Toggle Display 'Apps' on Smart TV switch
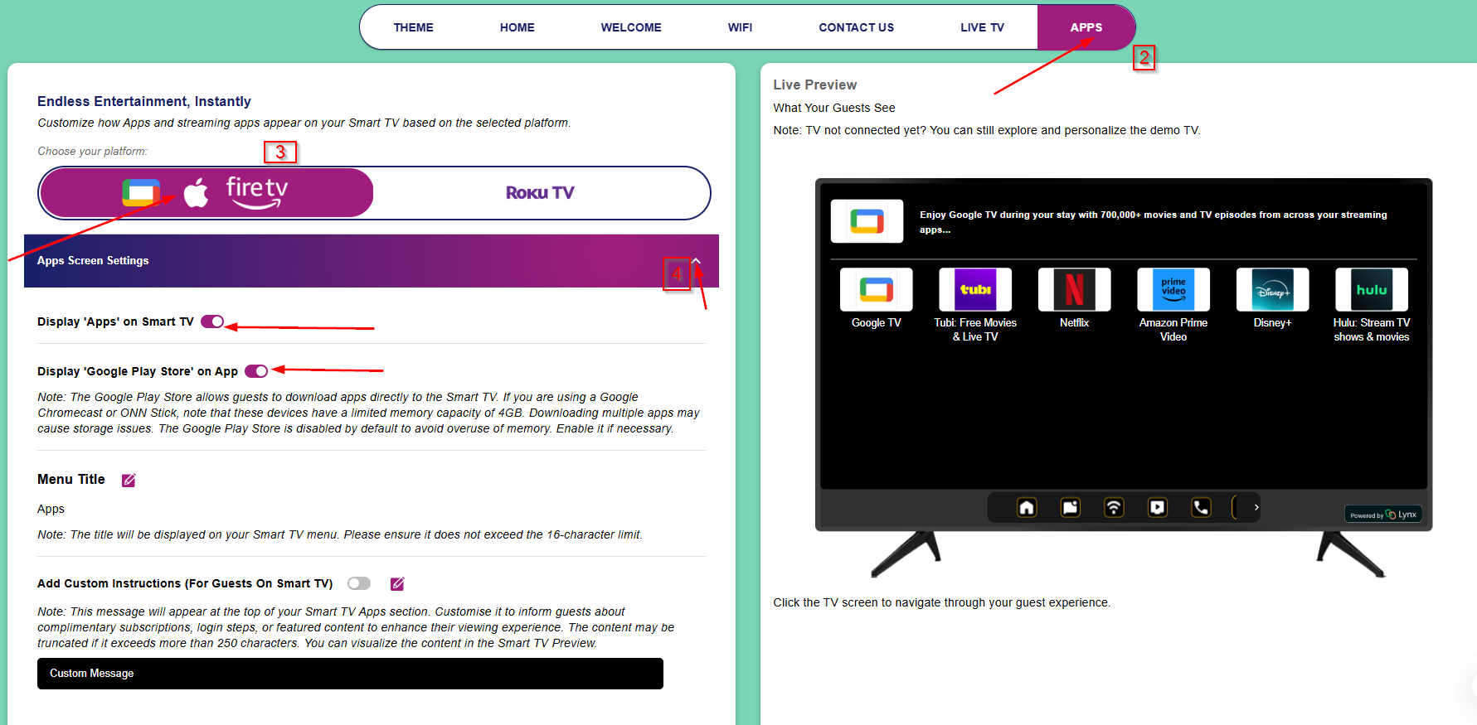 (212, 321)
